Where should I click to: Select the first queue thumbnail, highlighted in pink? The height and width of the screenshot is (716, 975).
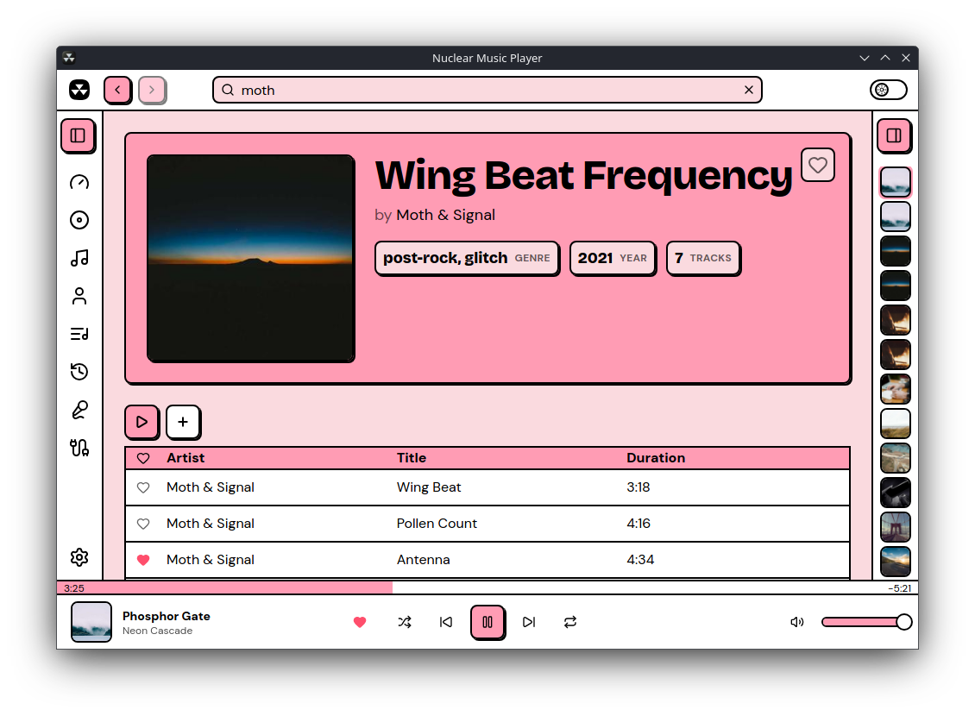[896, 182]
